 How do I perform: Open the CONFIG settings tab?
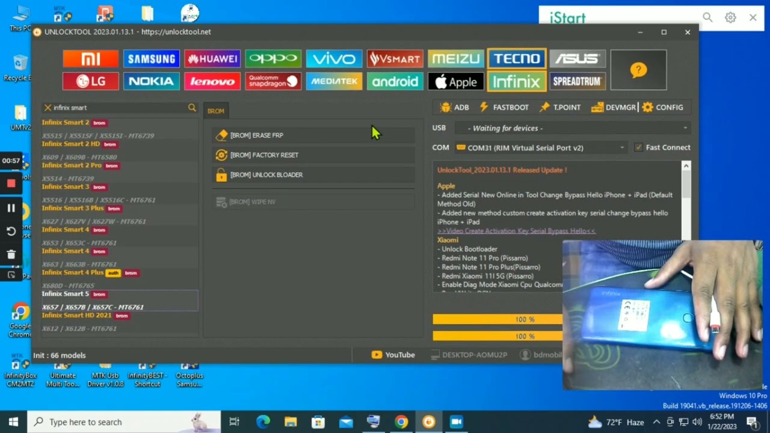pos(662,107)
